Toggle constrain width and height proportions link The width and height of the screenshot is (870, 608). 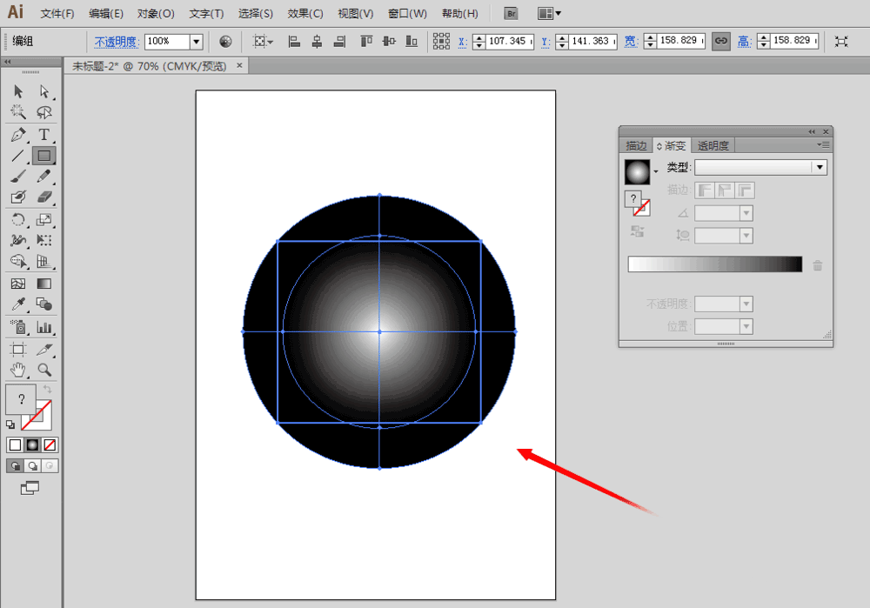click(x=720, y=41)
